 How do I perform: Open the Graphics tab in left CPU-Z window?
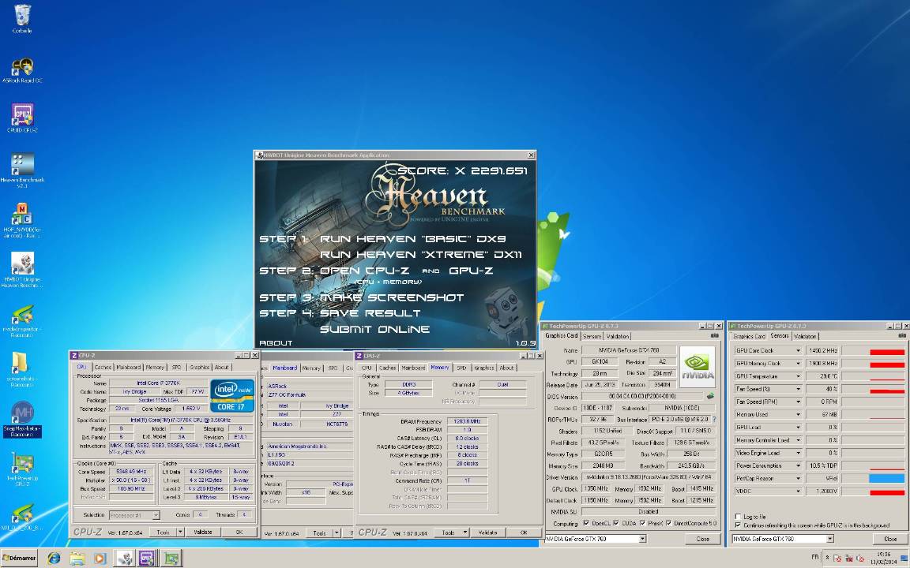[199, 367]
